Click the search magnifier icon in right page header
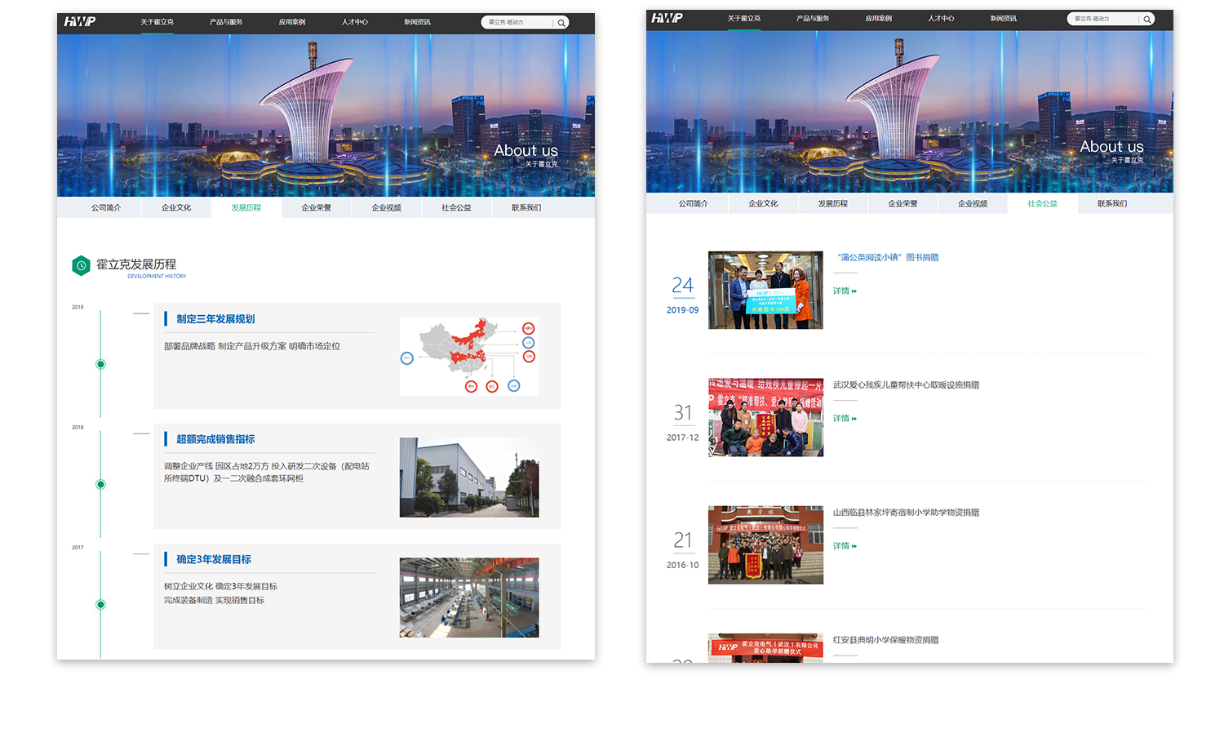The image size is (1224, 751). tap(1146, 19)
